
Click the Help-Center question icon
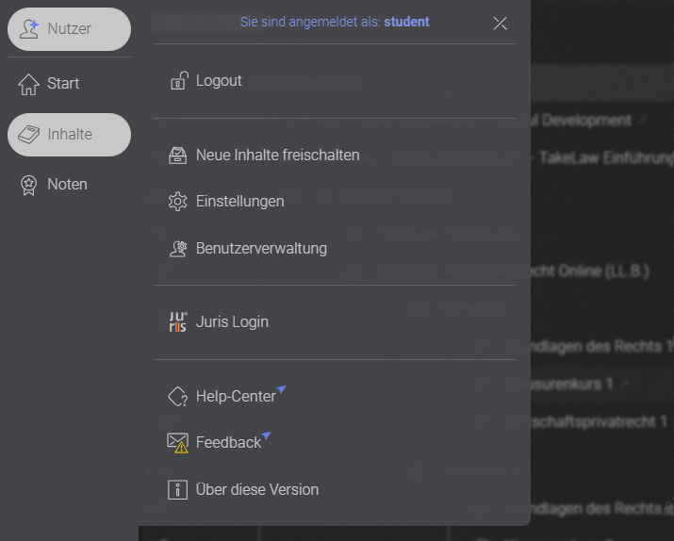click(x=177, y=397)
